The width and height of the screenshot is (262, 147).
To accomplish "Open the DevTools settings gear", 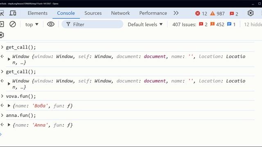I will point(251,13).
